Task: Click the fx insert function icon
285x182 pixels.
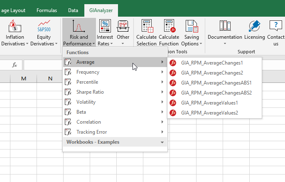Action: pyautogui.click(x=15, y=65)
